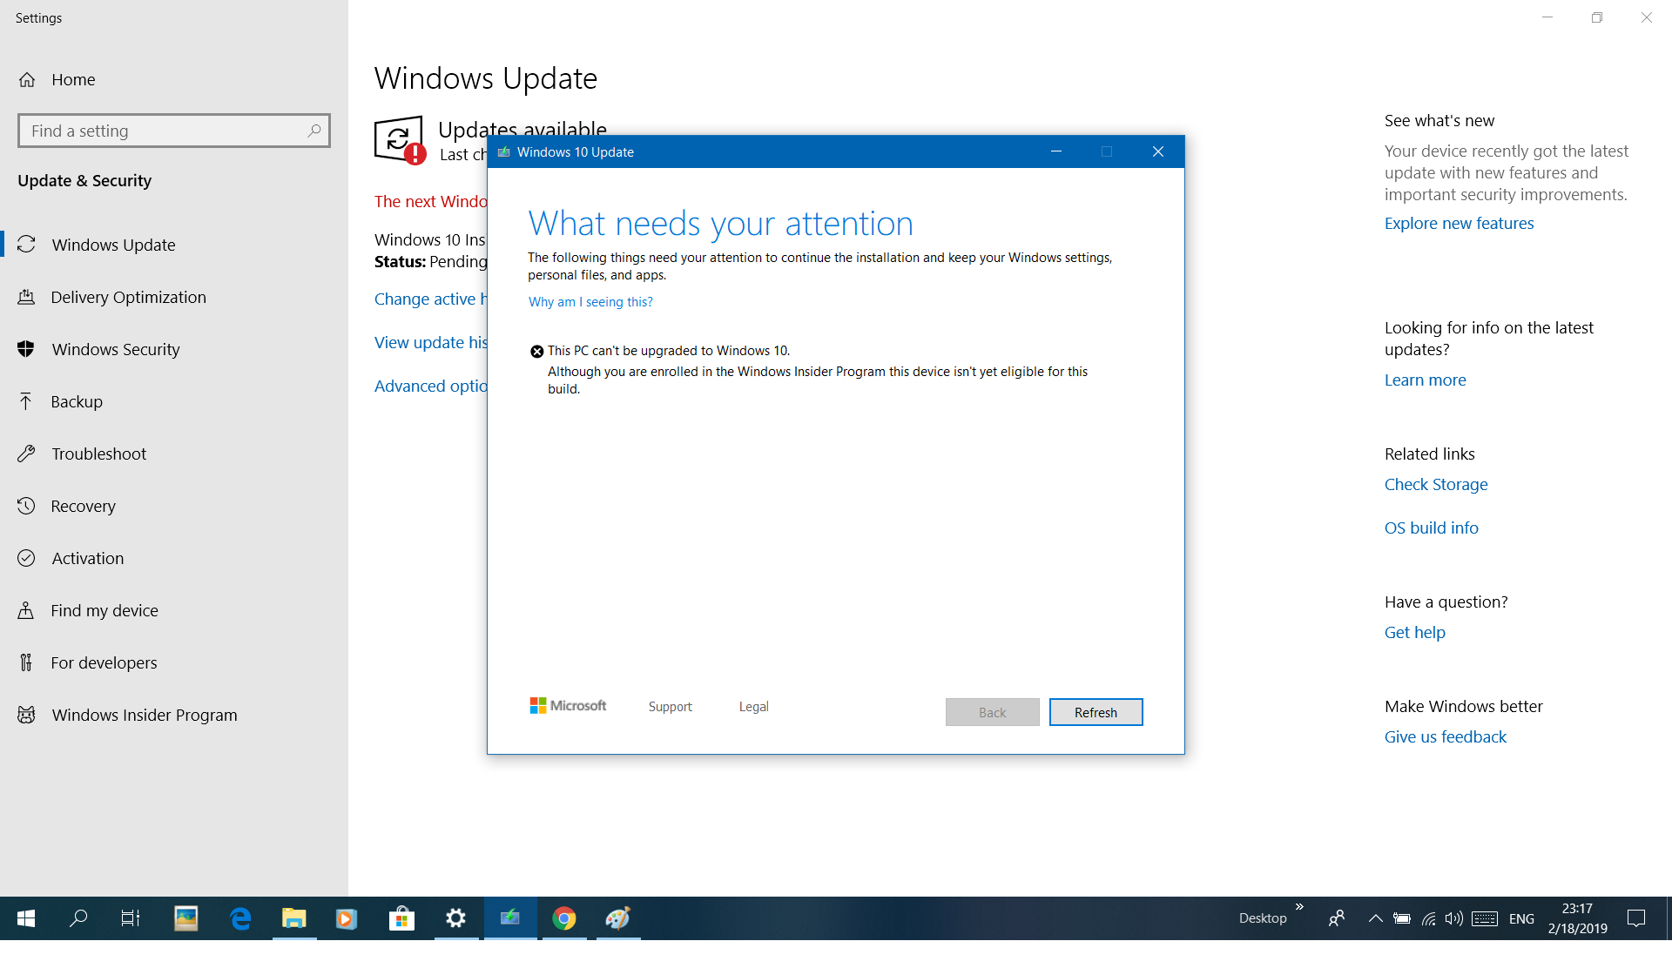
Task: Launch Google Chrome from taskbar
Action: pyautogui.click(x=564, y=918)
